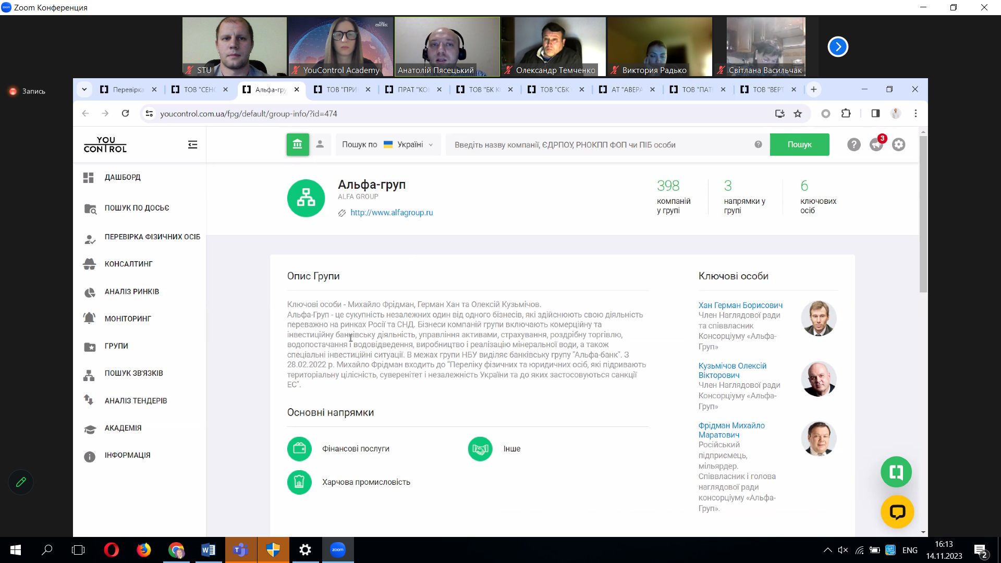Open the alfagroup.ru website link
Screen dimensions: 1001x563
tap(392, 213)
